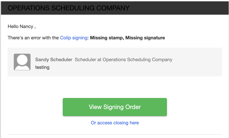This screenshot has height=138, width=229.
Task: Click the 'Hello Nancy' greeting text
Action: pyautogui.click(x=21, y=26)
